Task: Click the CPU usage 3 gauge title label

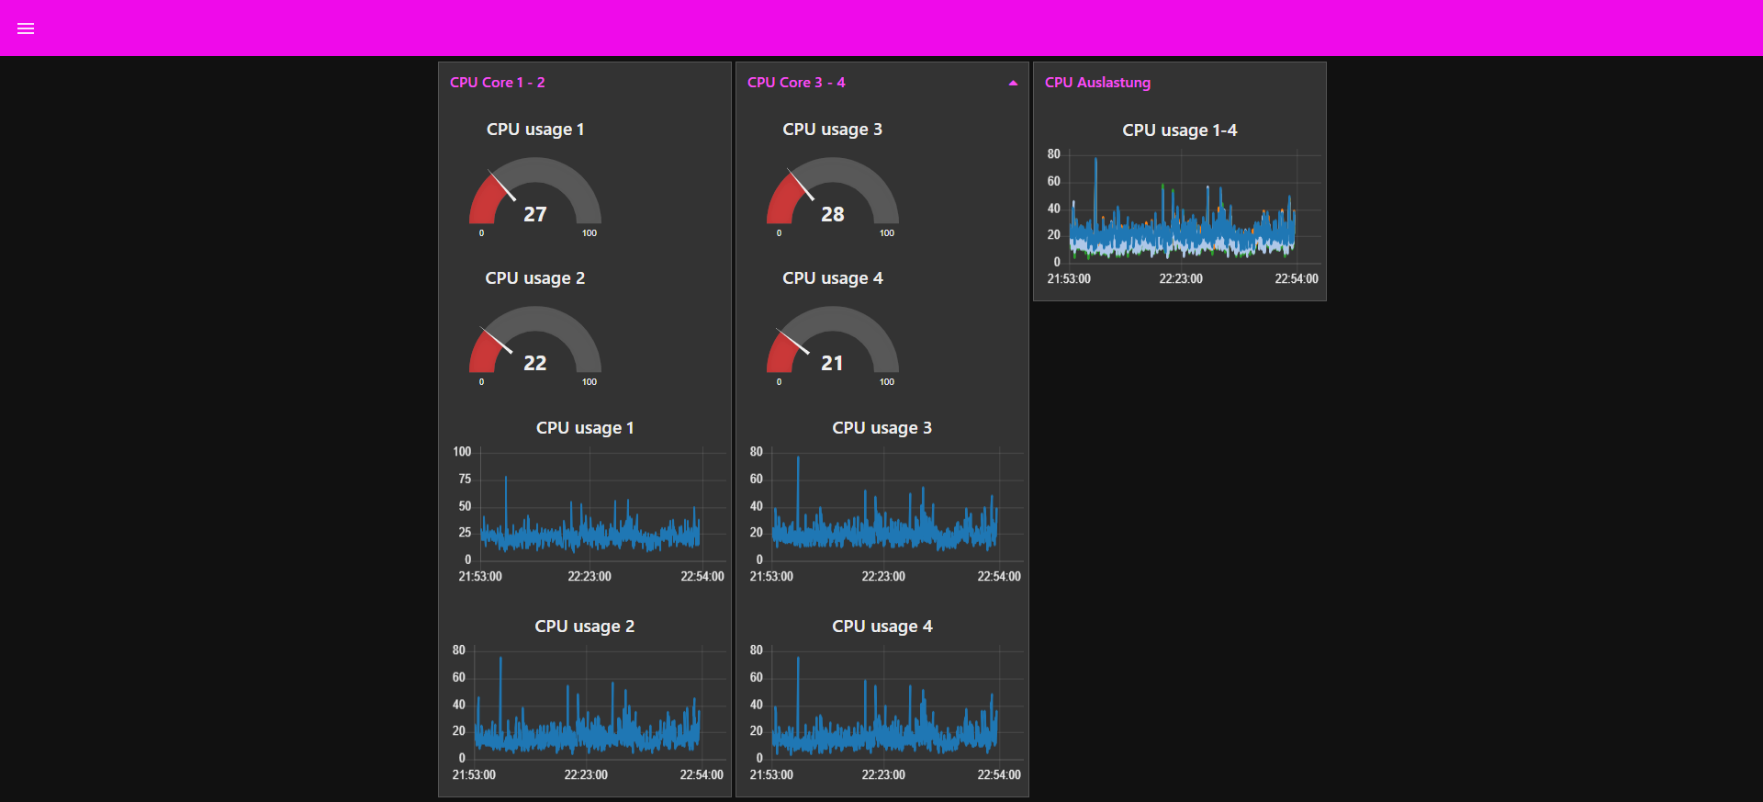Action: [833, 130]
